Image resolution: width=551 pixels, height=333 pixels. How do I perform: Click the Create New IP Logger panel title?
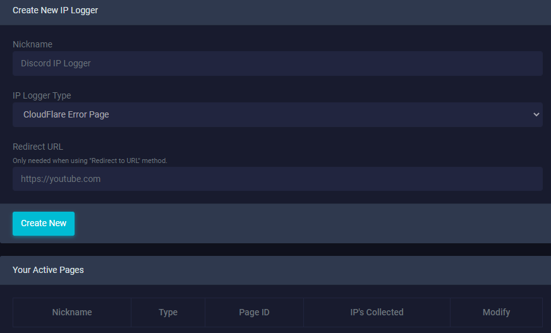[x=55, y=10]
